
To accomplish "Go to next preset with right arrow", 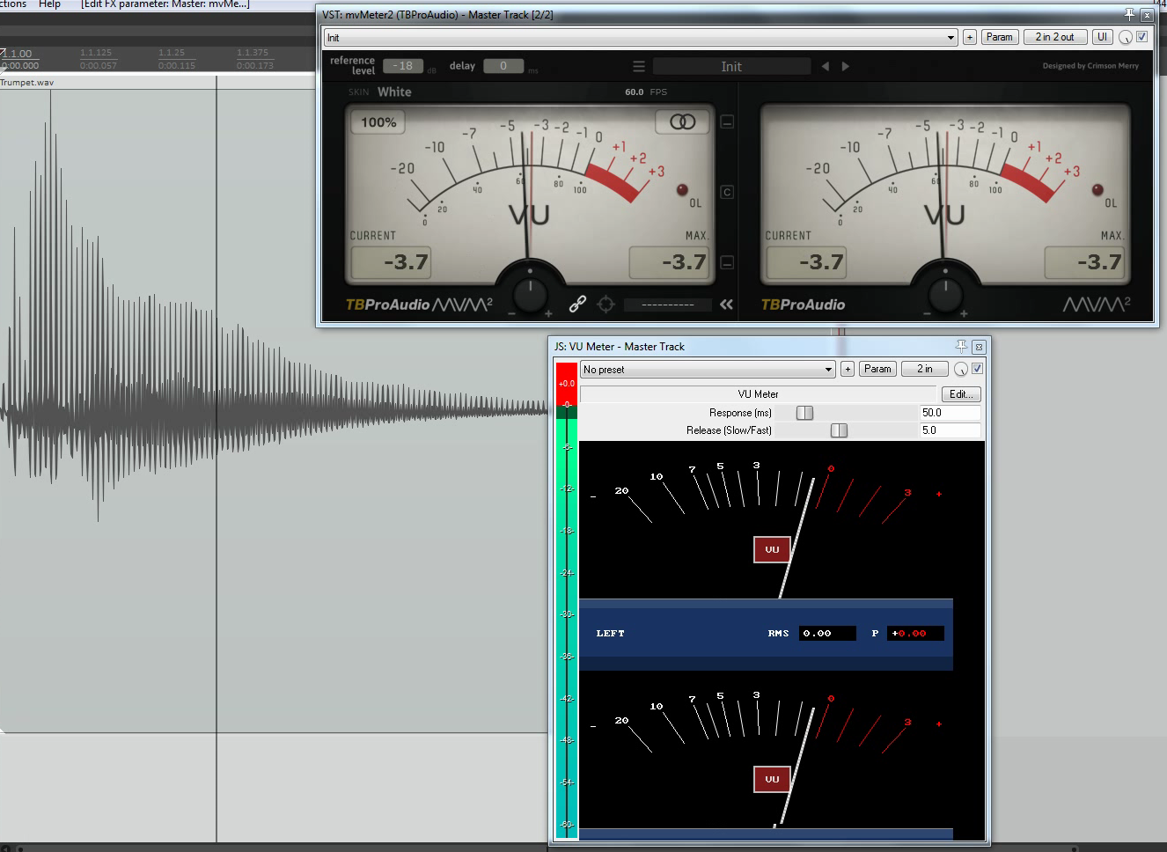I will click(846, 66).
